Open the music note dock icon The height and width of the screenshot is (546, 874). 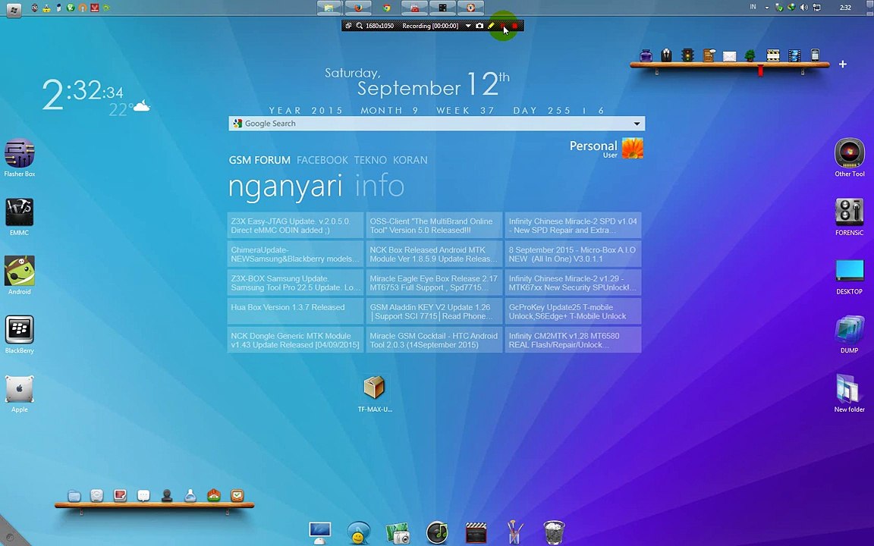coord(437,532)
